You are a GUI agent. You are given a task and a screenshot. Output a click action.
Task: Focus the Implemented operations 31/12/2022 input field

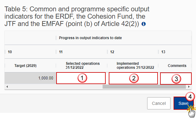(133, 78)
